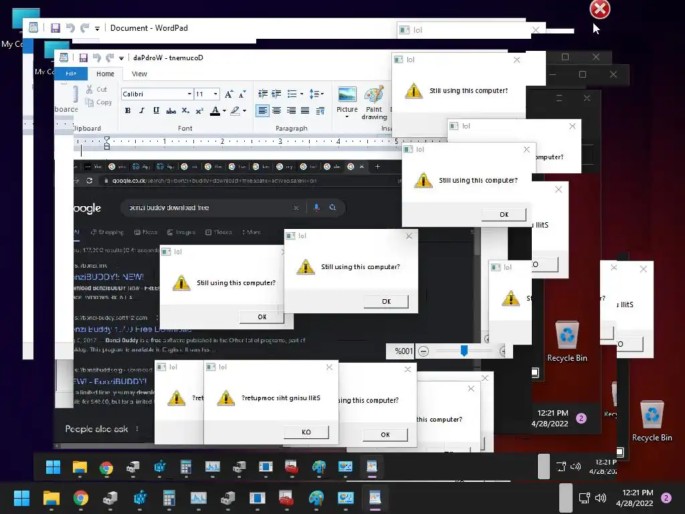The width and height of the screenshot is (685, 514).
Task: Expand the line spacing dropdown arrow
Action: [322, 94]
